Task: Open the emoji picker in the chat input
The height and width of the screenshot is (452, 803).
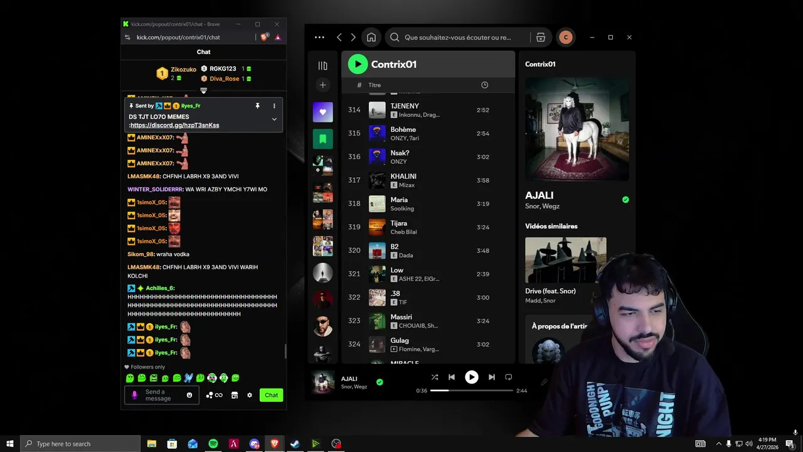Action: click(189, 395)
